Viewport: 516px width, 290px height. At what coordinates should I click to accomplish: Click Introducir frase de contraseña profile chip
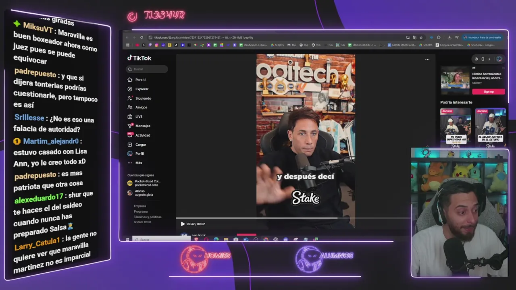(x=482, y=37)
